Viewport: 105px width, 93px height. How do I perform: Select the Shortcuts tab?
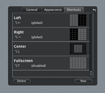[74, 10]
